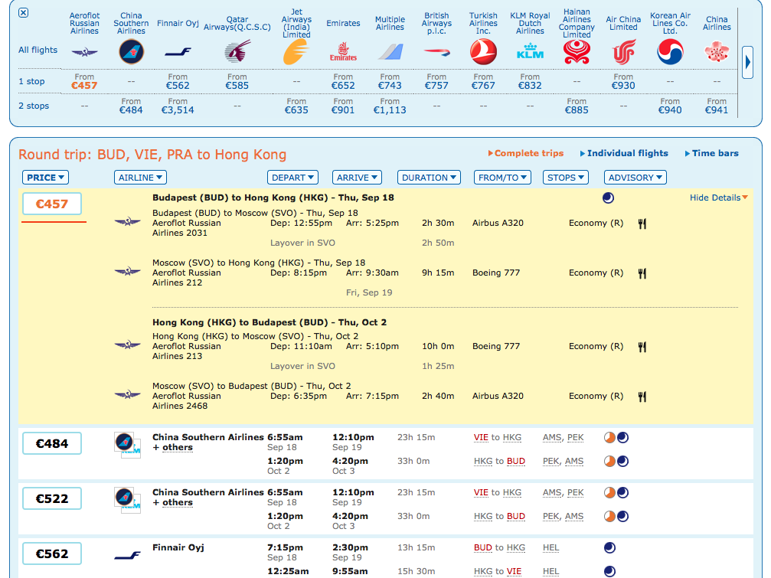
Task: Click Qatar Airways 1 stop fare €585
Action: (x=237, y=86)
